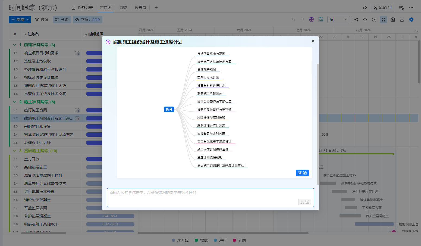Click the 过滤 filter button
Image resolution: width=421 pixels, height=246 pixels.
[x=42, y=20]
